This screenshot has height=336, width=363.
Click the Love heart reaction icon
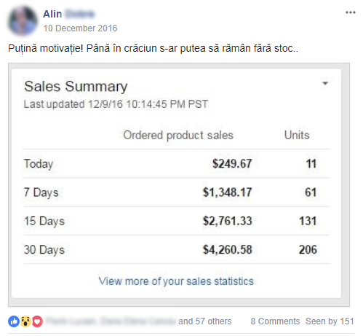(x=37, y=321)
